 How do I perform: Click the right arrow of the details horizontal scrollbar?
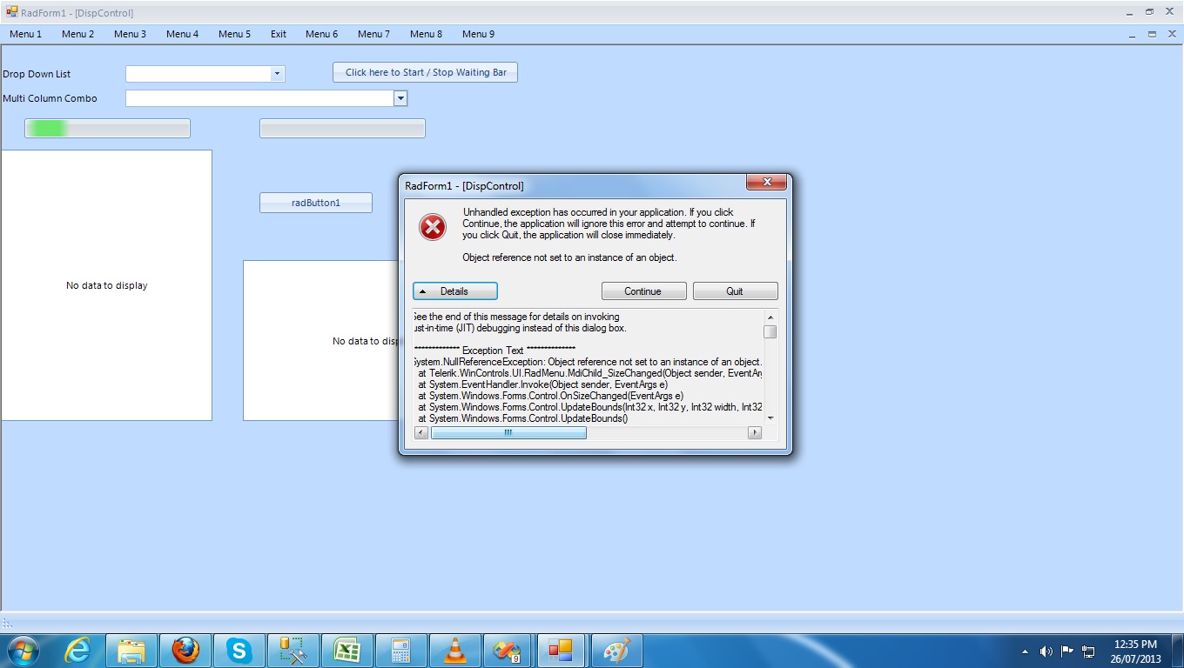[x=755, y=432]
